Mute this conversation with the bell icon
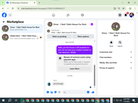This screenshot has width=138, height=103. click(111, 42)
